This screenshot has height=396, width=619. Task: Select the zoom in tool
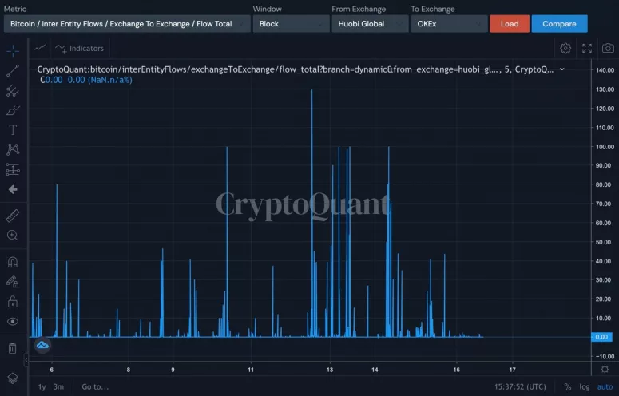point(13,235)
